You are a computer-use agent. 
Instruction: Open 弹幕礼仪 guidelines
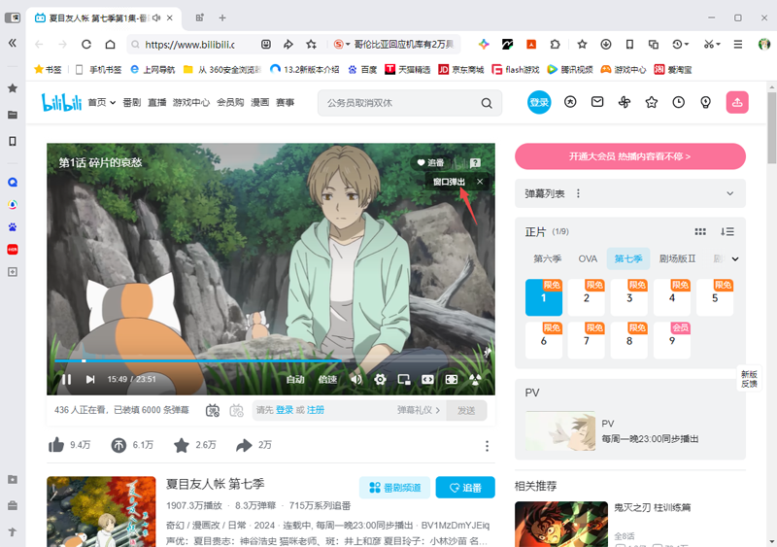tap(419, 410)
